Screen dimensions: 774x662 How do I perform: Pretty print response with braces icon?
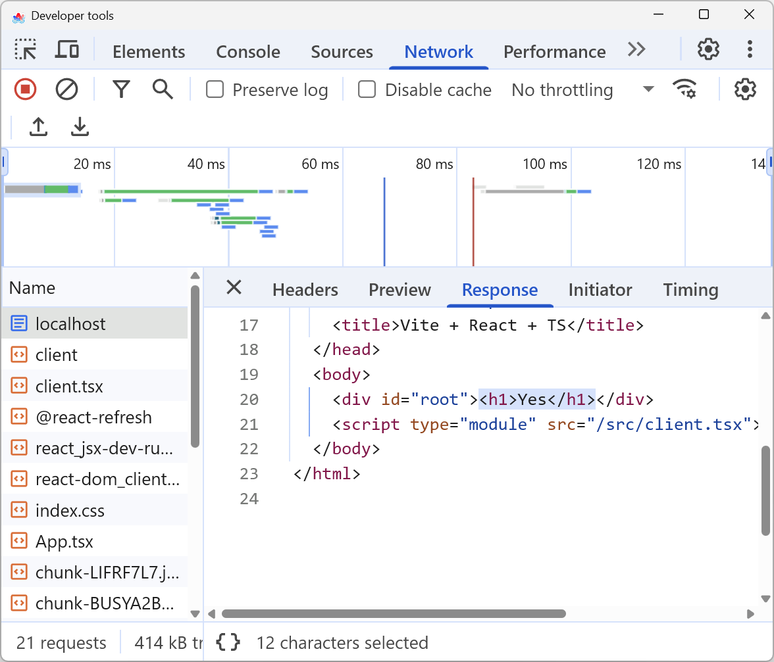pos(228,642)
